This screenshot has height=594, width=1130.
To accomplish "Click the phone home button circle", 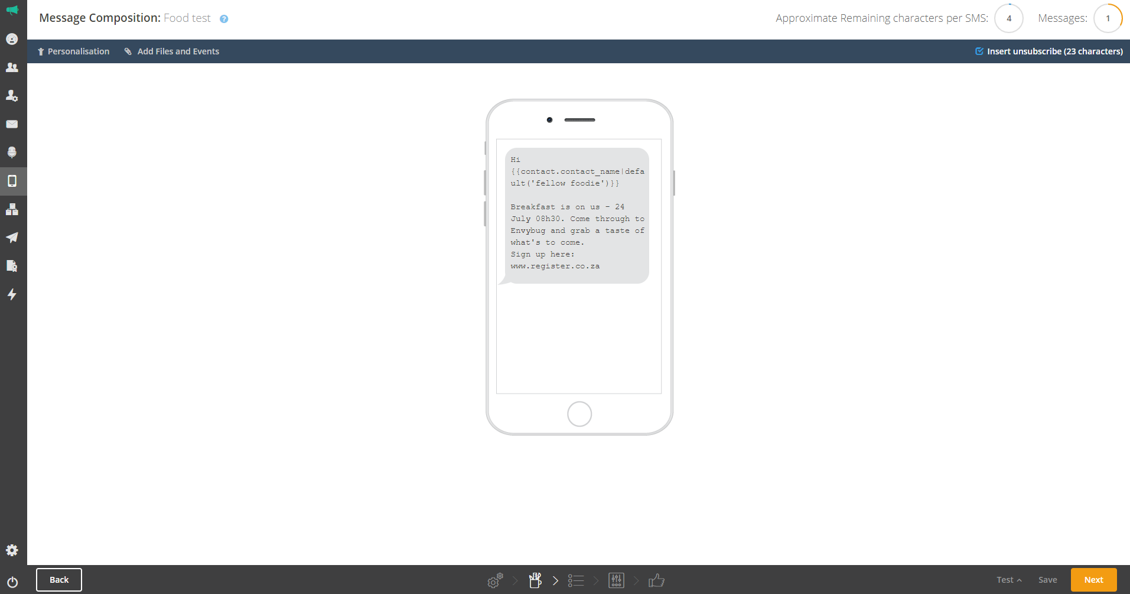I will (x=579, y=414).
